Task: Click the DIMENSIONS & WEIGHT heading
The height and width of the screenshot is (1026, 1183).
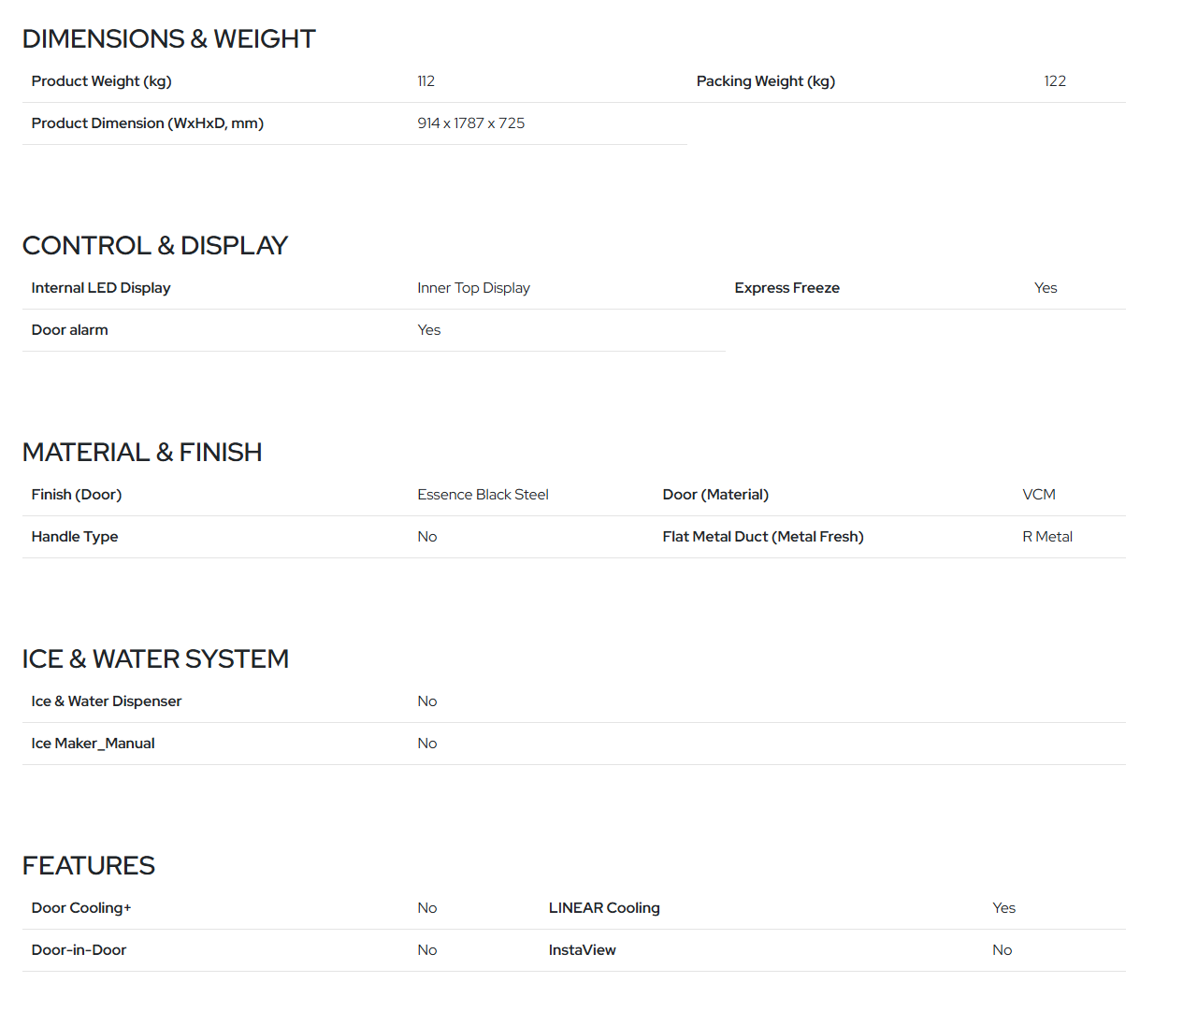Action: pyautogui.click(x=168, y=39)
